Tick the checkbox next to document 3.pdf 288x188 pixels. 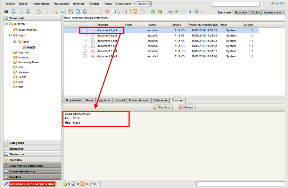[85, 41]
